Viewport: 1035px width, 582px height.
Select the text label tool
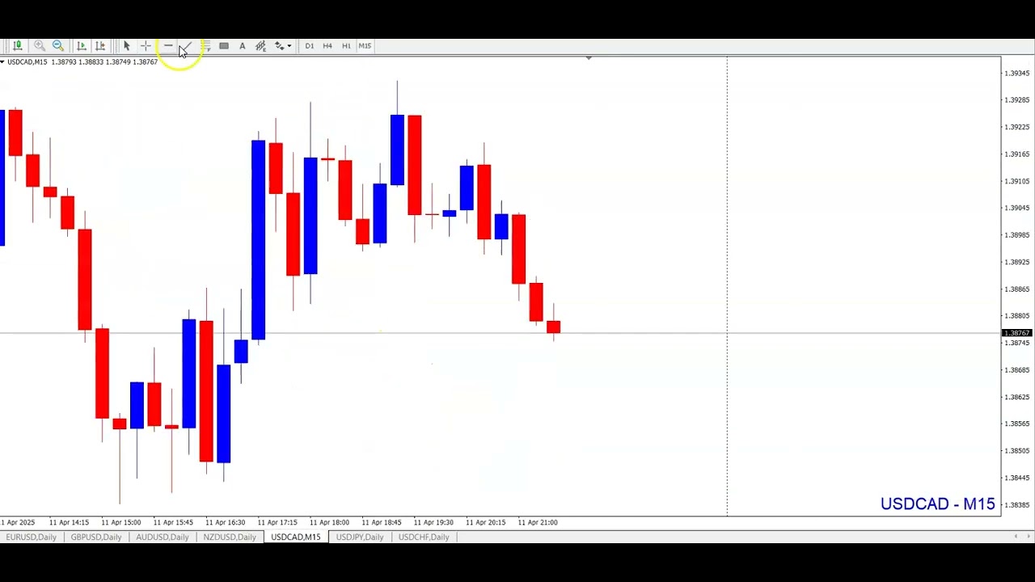(x=242, y=46)
